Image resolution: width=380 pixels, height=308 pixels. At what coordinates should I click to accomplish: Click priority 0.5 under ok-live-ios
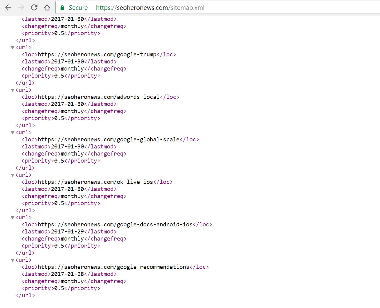(x=59, y=203)
